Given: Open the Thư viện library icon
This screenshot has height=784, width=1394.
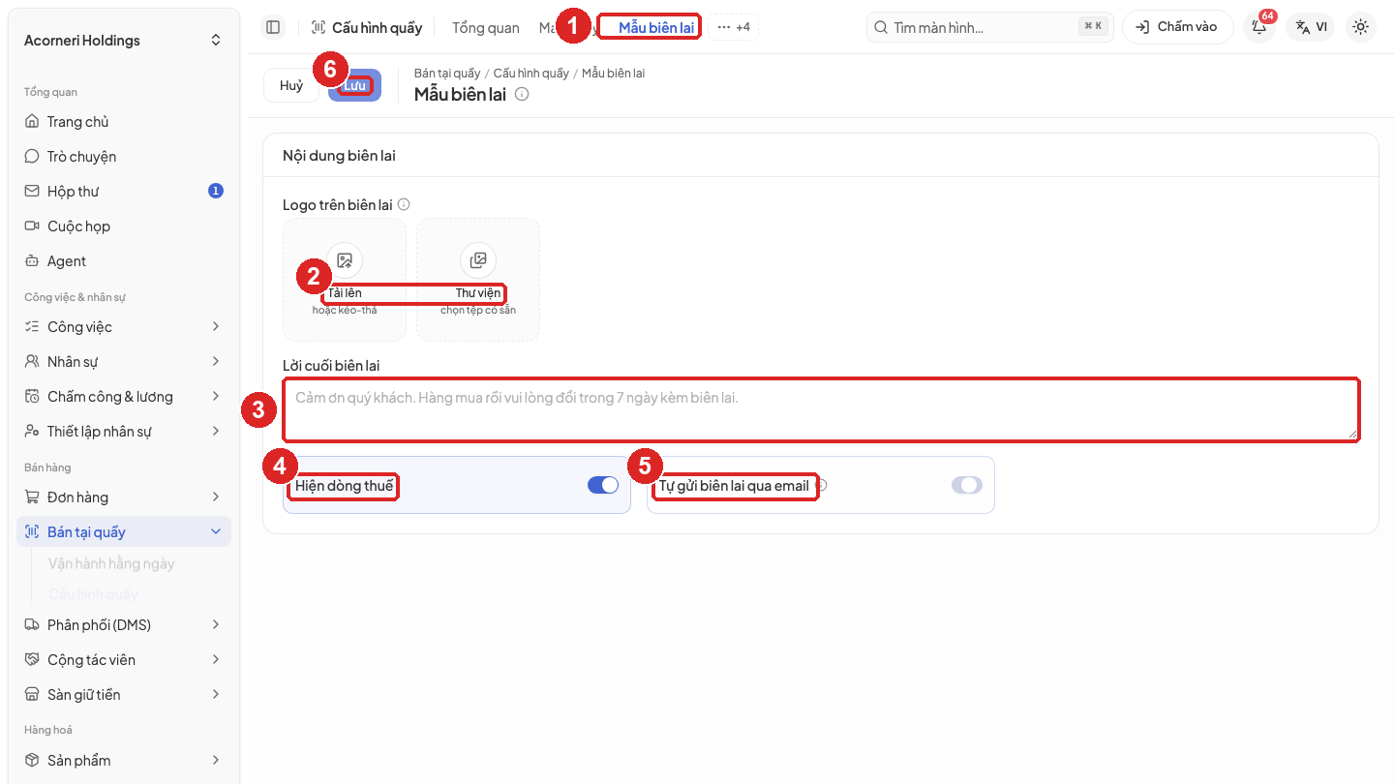Looking at the screenshot, I should tap(478, 260).
